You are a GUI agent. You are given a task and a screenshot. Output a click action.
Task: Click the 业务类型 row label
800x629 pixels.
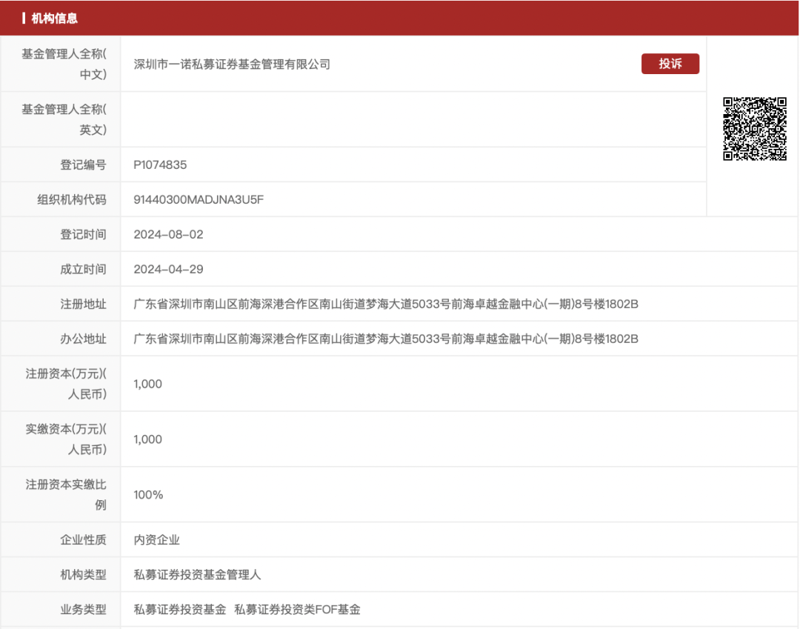[x=83, y=610]
